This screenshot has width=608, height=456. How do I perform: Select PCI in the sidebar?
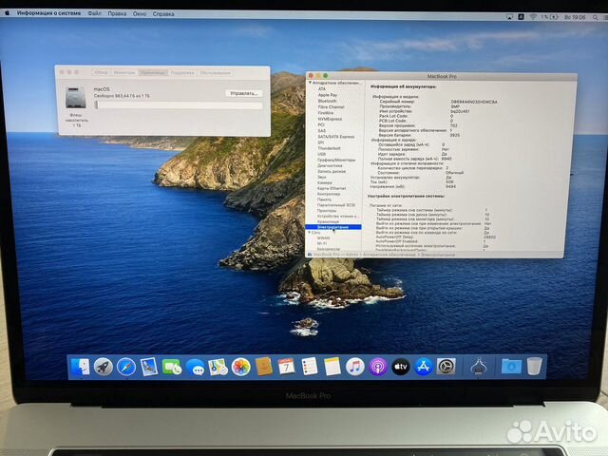tap(321, 124)
